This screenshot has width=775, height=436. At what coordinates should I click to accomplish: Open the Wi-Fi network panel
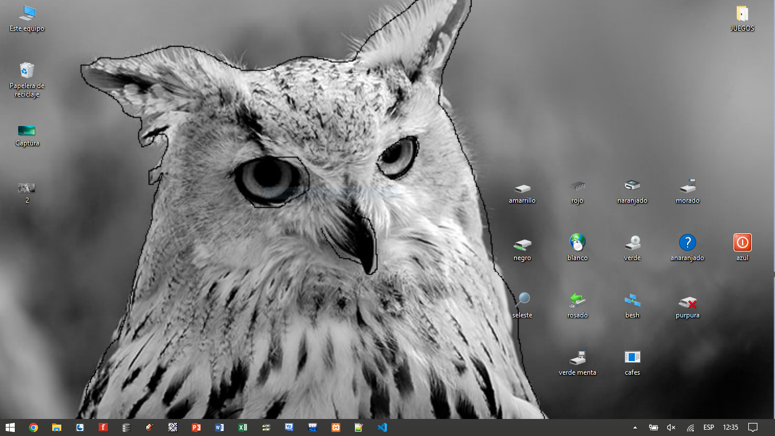pos(690,427)
